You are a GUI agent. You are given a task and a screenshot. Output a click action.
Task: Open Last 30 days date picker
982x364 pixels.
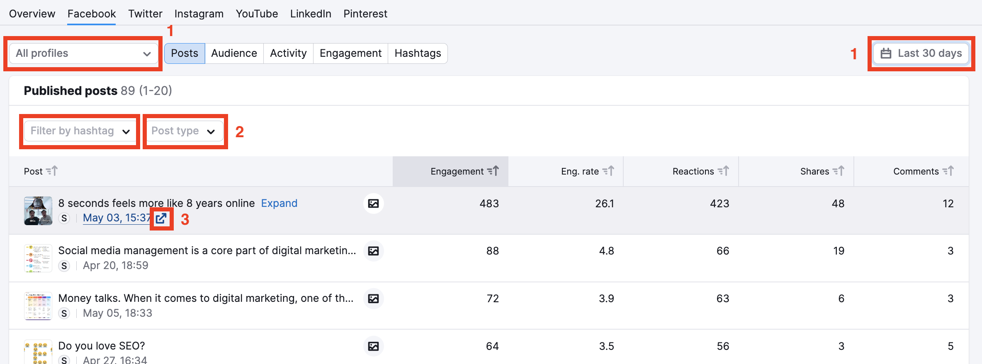(x=921, y=53)
